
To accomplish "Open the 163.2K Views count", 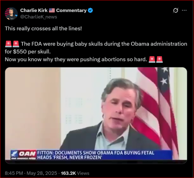I will (75, 173).
